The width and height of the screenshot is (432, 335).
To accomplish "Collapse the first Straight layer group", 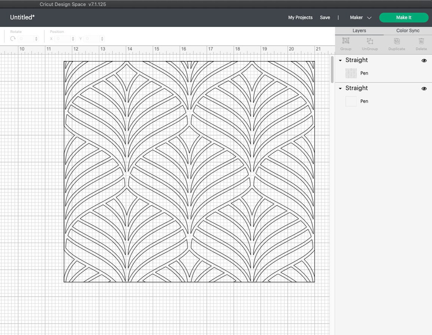I will pos(340,60).
